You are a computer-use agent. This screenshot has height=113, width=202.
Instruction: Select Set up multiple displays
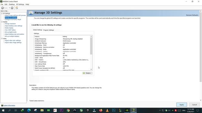[12, 36]
